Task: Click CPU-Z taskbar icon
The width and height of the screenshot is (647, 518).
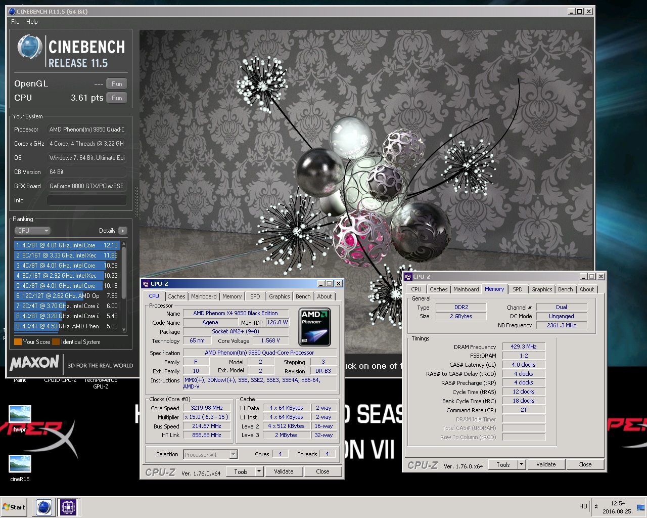Action: [68, 507]
